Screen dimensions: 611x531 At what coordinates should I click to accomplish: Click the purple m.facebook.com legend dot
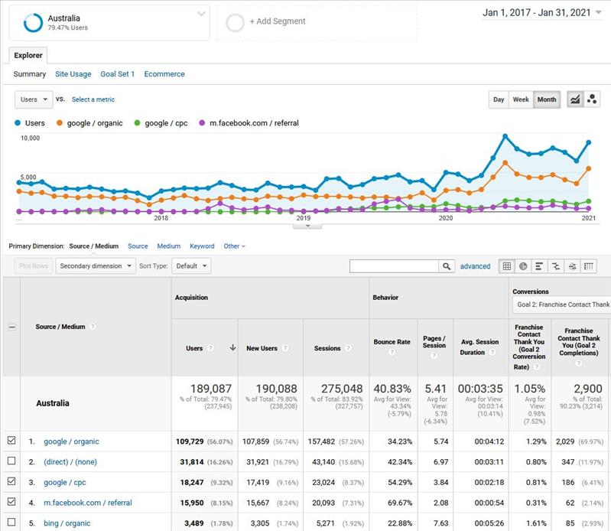202,123
